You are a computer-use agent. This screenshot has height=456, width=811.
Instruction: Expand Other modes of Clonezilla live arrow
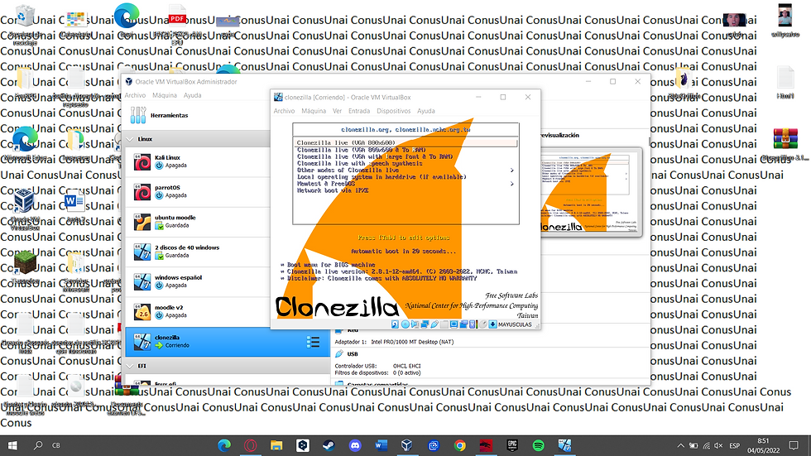(x=512, y=170)
